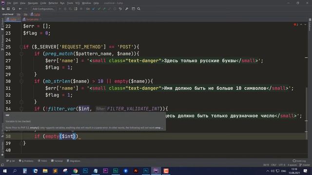Select the second editor file tab

[32, 19]
